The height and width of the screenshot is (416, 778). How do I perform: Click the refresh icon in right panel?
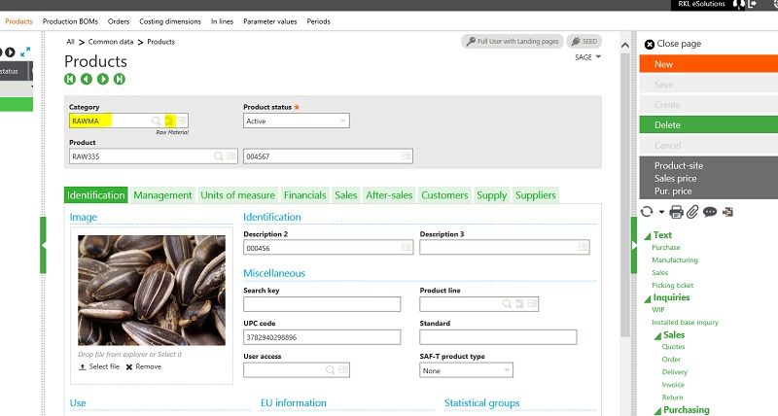coord(647,211)
